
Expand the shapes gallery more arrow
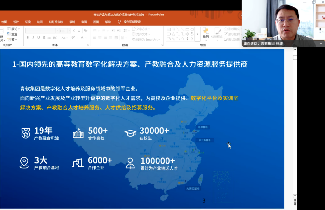(x=197, y=34)
